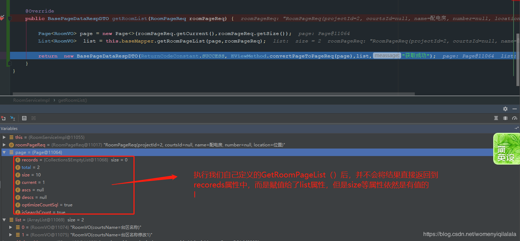Collapse the page = Page@11064 node

click(4, 152)
